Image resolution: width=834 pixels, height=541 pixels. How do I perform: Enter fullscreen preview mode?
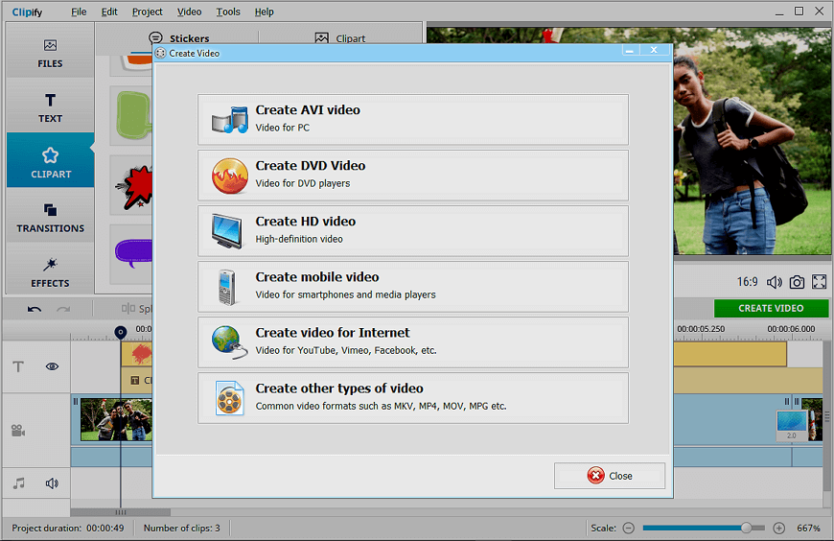pos(819,282)
